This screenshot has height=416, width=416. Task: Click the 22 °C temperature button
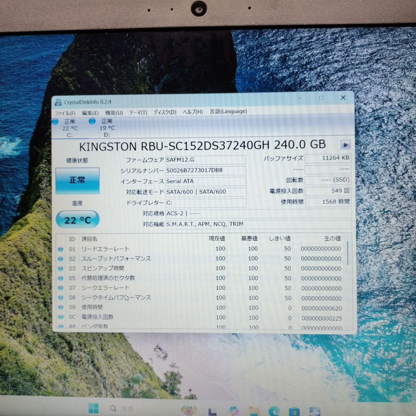coord(78,220)
